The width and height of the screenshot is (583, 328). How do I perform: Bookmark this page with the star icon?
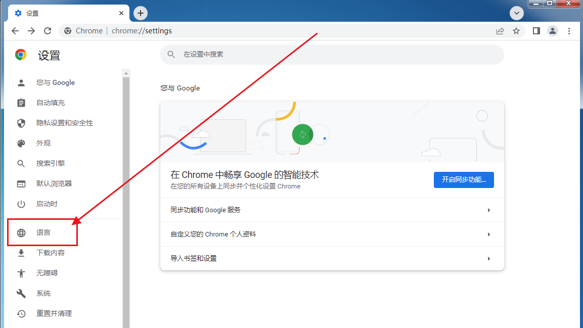click(x=516, y=31)
